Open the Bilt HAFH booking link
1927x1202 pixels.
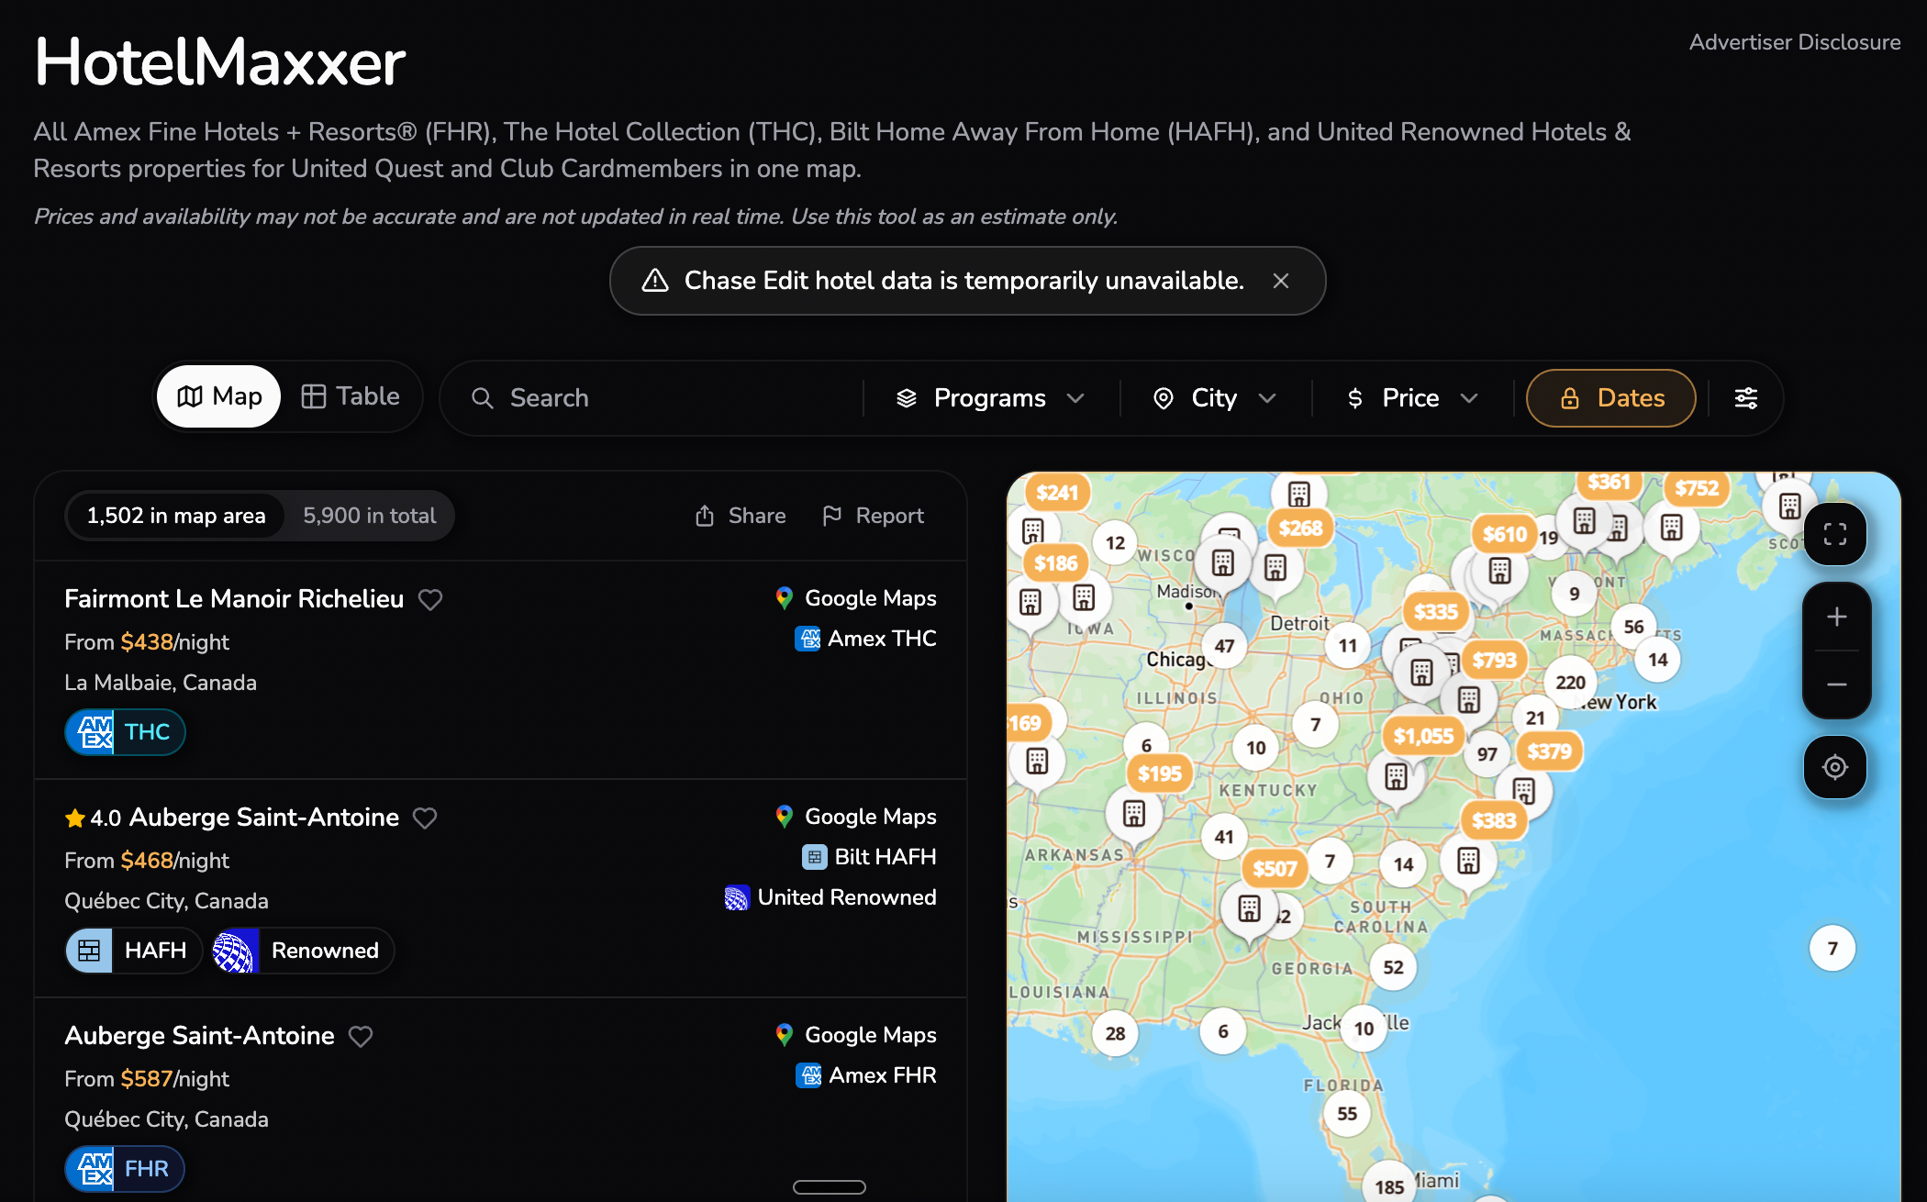pyautogui.click(x=870, y=857)
